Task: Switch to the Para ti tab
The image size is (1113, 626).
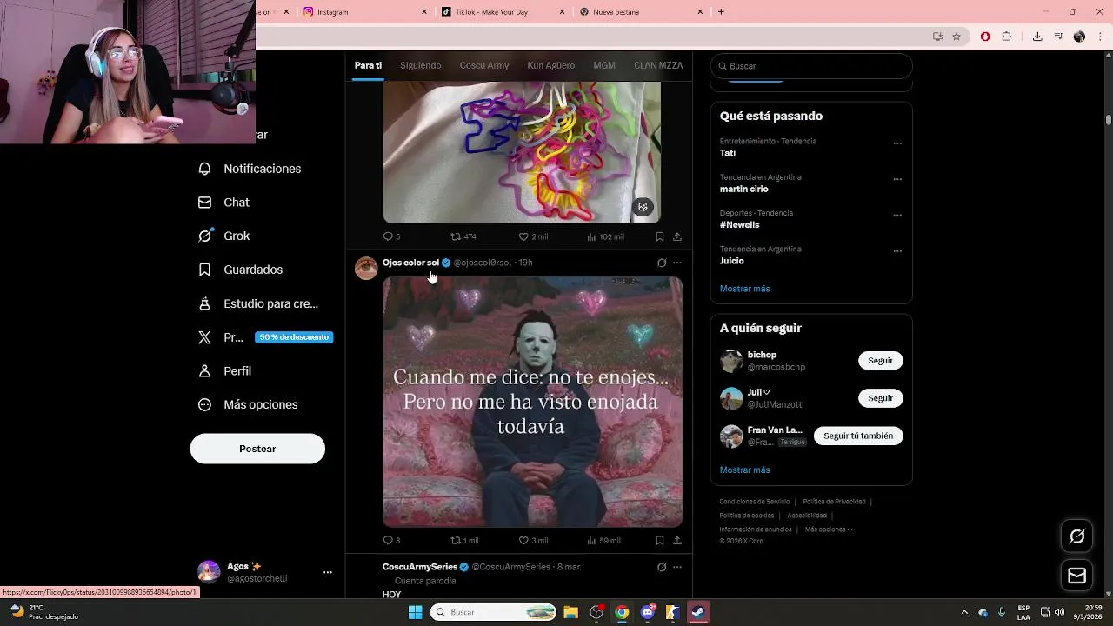Action: (368, 65)
